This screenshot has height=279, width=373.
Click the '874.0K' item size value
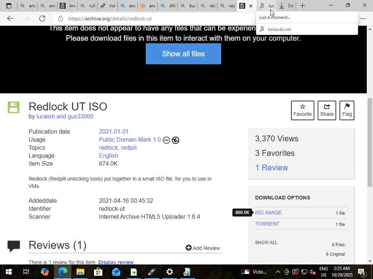(x=108, y=164)
